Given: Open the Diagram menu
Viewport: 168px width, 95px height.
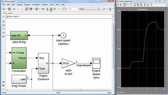Looking at the screenshot, I should [27, 5].
